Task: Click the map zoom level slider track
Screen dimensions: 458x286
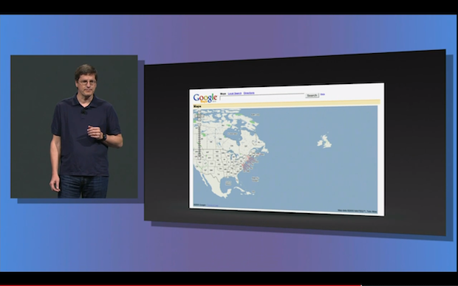Action: tap(199, 142)
